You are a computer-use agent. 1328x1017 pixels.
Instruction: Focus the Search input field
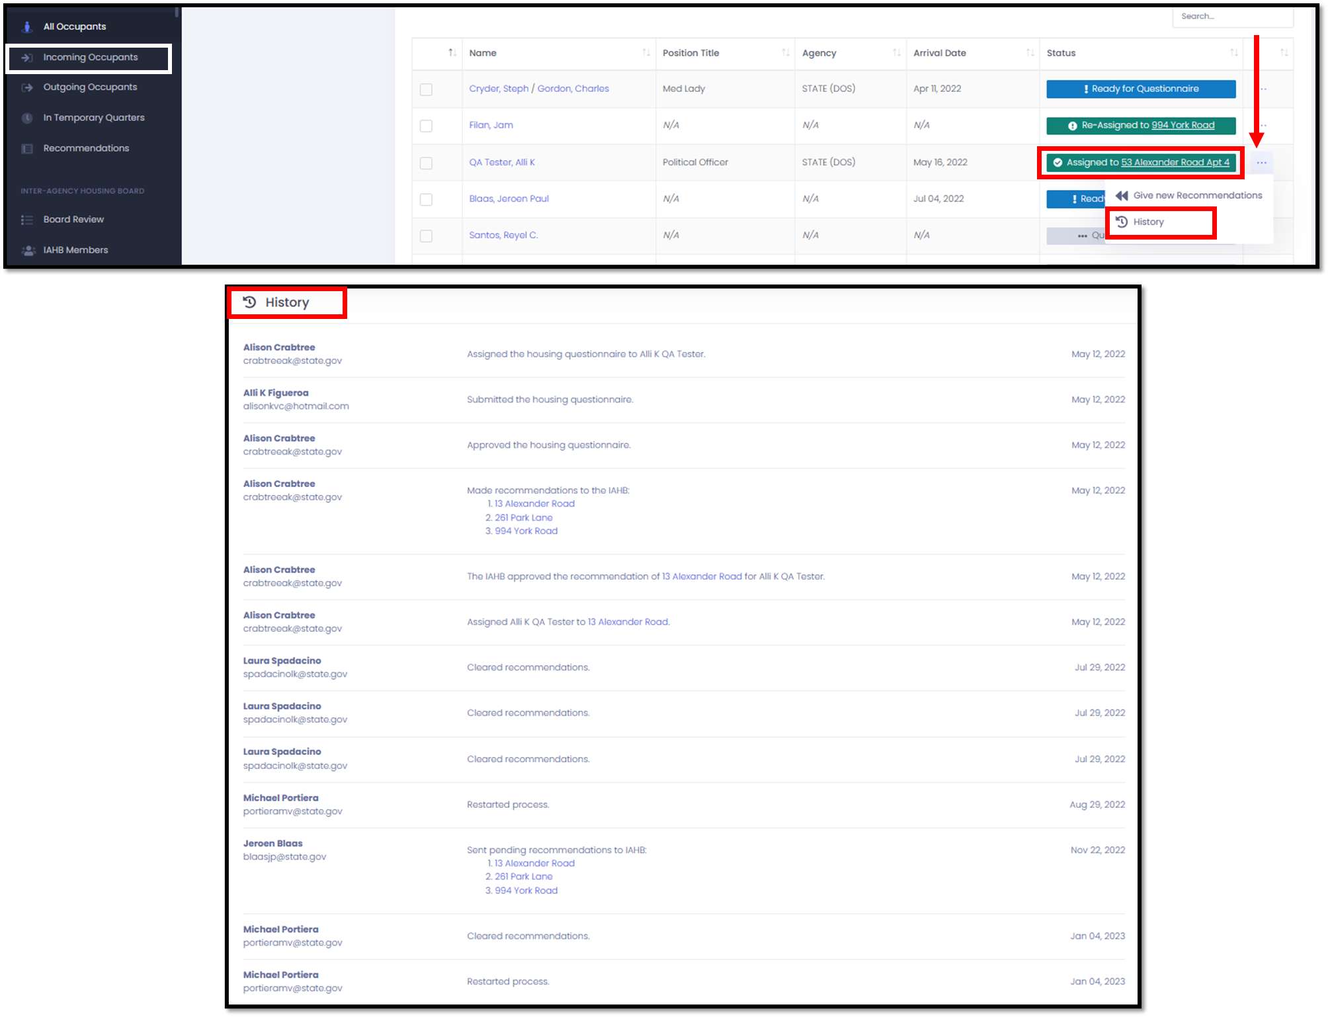pos(1232,17)
